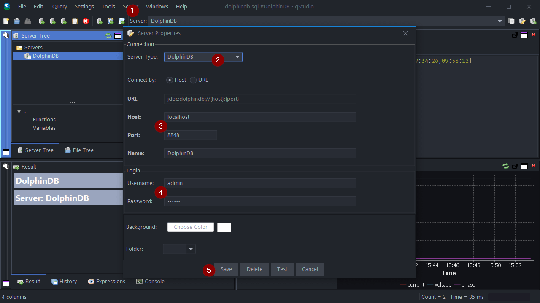Collapse the root node triangle above Functions
540x303 pixels.
pyautogui.click(x=19, y=111)
